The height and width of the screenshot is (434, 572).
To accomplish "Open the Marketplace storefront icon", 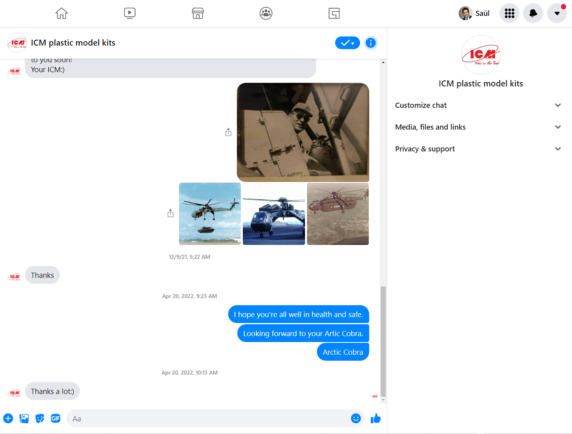I will click(x=198, y=13).
